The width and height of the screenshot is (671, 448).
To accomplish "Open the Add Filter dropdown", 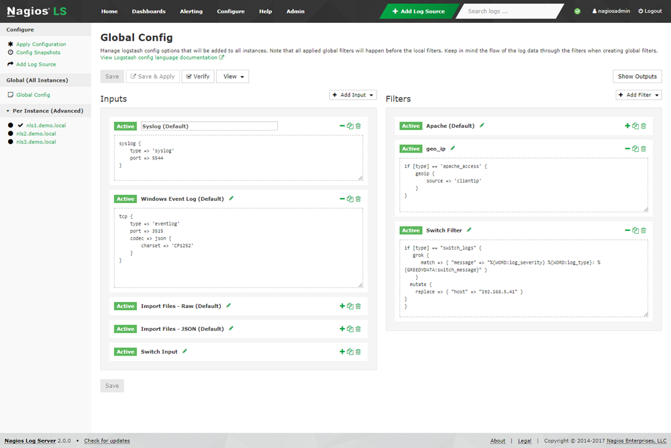I will 639,95.
